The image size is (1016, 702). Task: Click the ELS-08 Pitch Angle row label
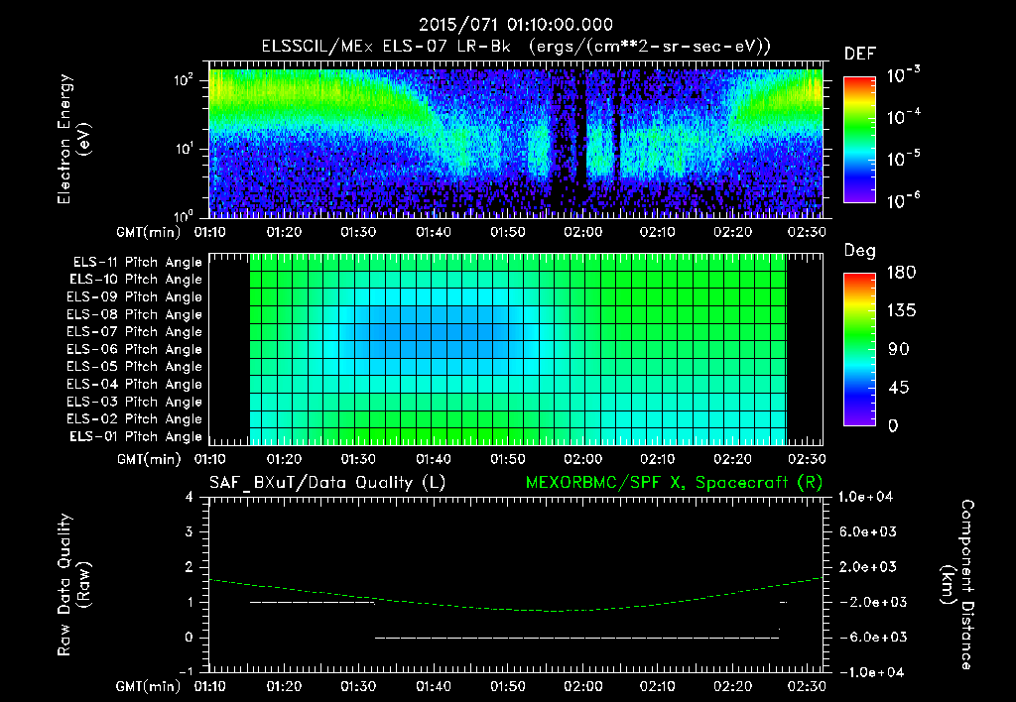coord(135,314)
